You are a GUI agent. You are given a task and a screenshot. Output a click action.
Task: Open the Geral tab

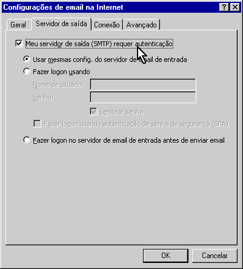[18, 25]
